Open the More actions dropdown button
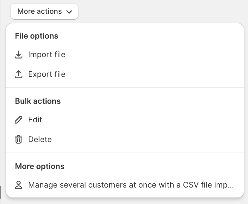248x204 pixels. click(x=44, y=11)
